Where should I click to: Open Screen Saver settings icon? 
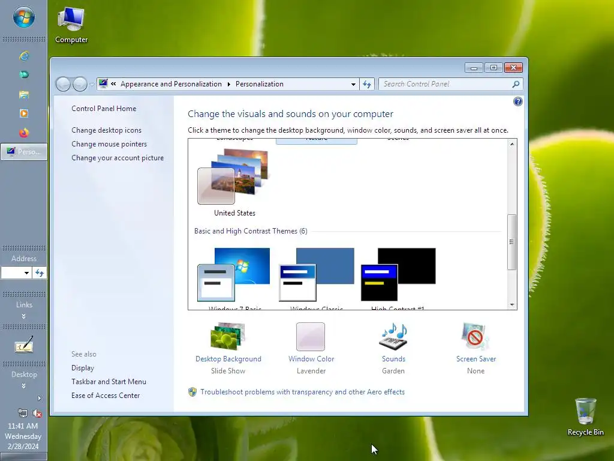pyautogui.click(x=475, y=336)
